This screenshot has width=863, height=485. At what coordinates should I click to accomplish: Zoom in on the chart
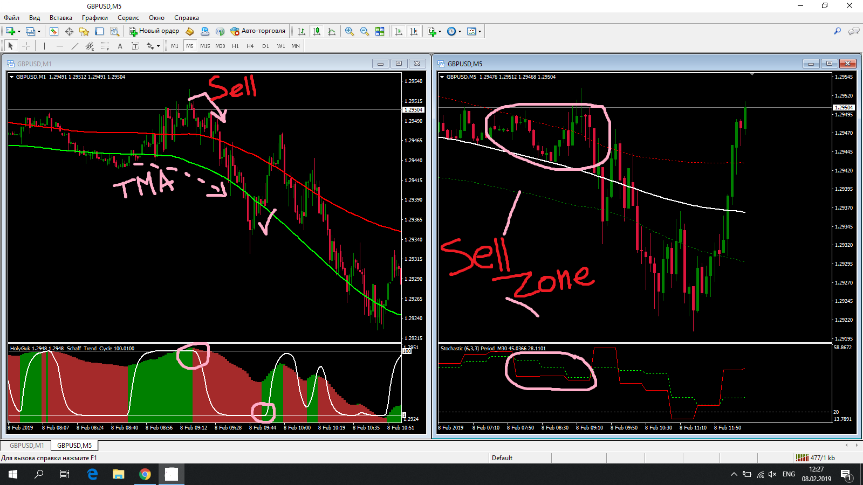(350, 31)
